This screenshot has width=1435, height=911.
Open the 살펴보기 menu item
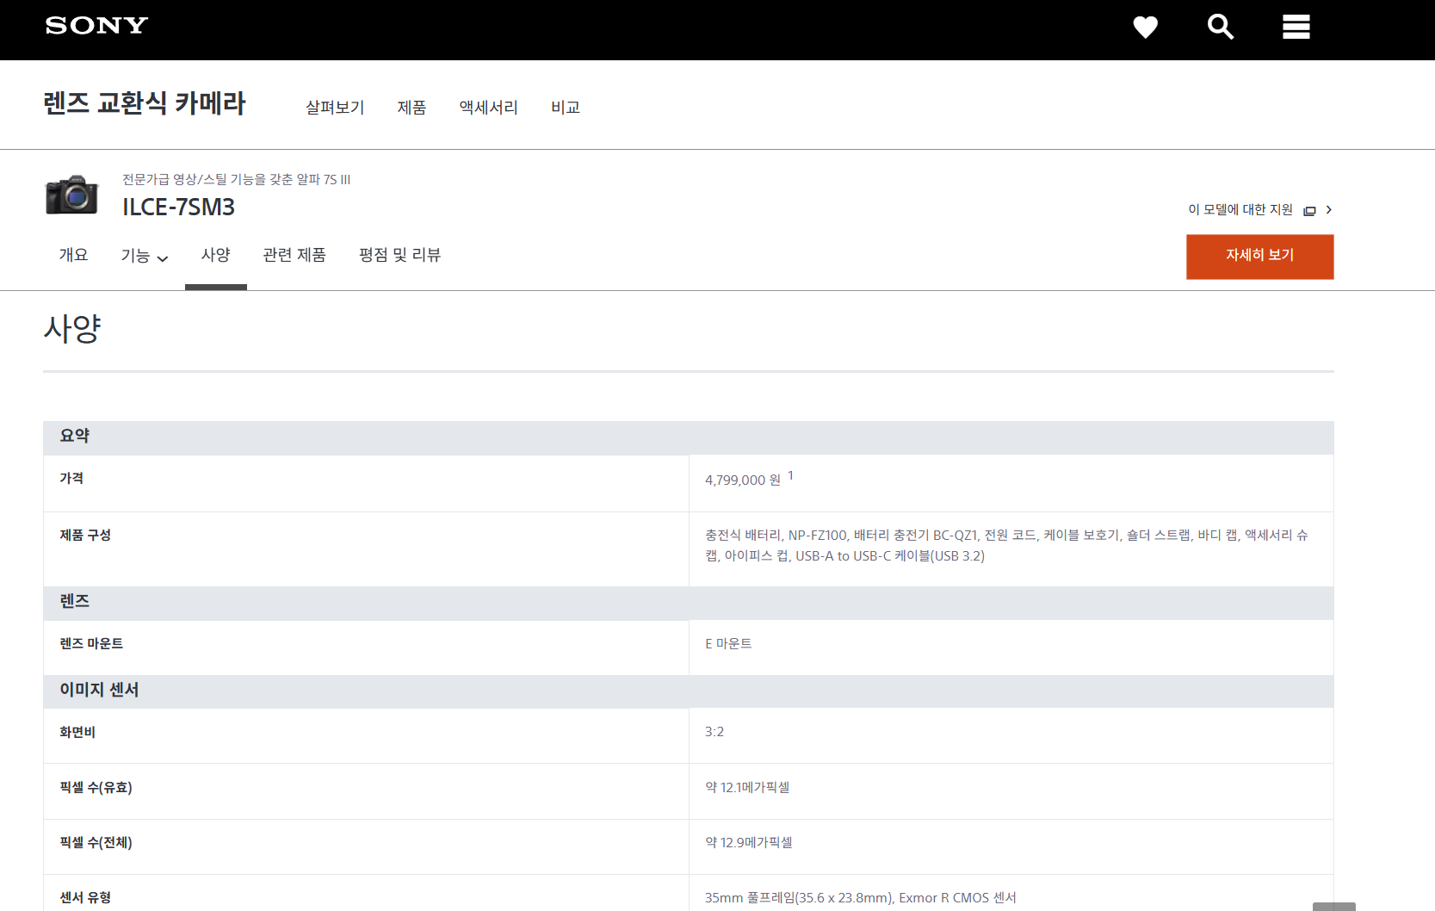click(335, 108)
